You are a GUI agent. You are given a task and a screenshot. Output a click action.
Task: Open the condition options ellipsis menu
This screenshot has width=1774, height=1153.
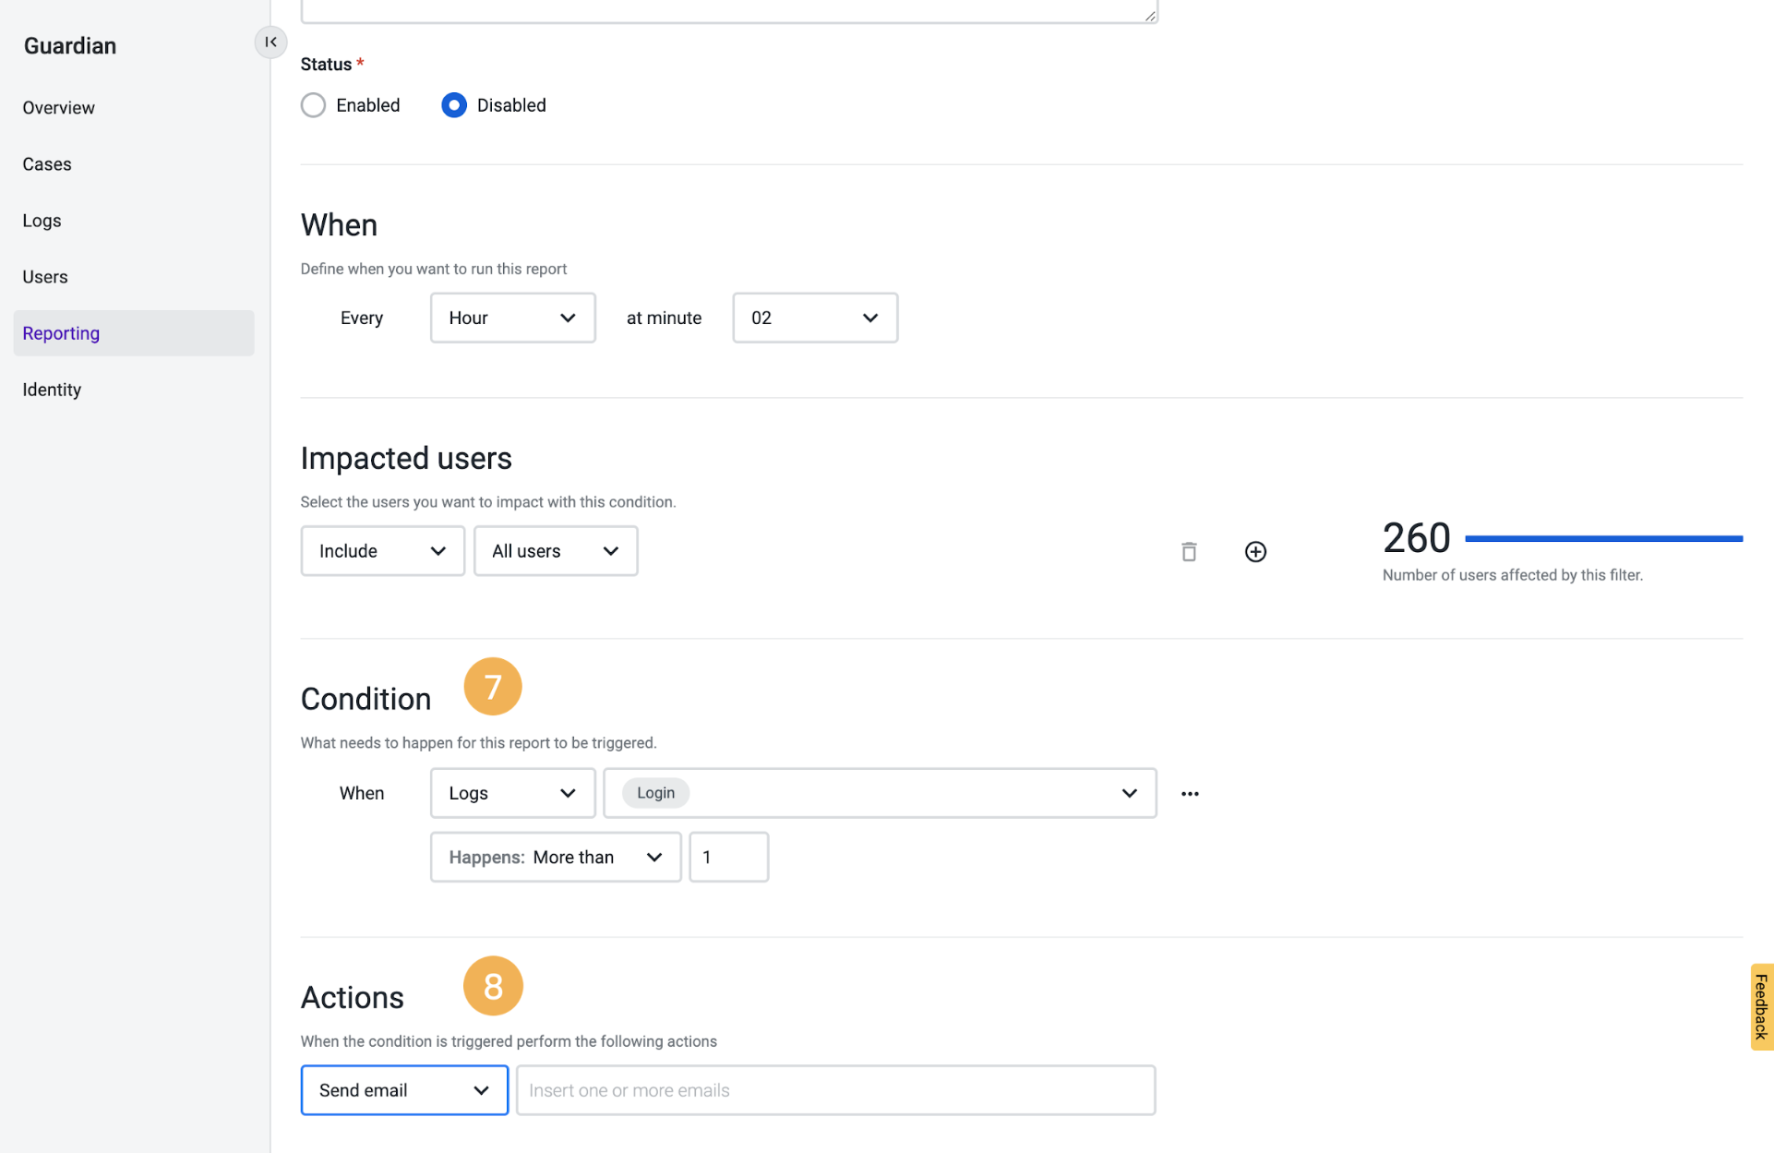tap(1189, 793)
